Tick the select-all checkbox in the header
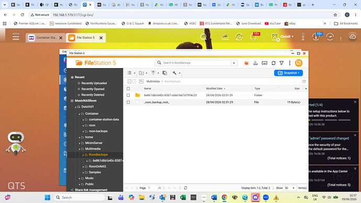Screen dimensions: 361x203 point(128,88)
